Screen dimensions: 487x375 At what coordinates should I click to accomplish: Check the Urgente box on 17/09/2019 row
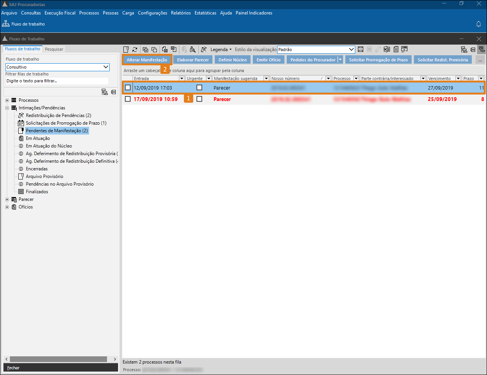(x=199, y=99)
